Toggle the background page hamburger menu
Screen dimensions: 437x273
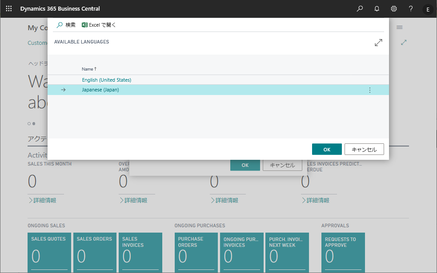coord(400,27)
